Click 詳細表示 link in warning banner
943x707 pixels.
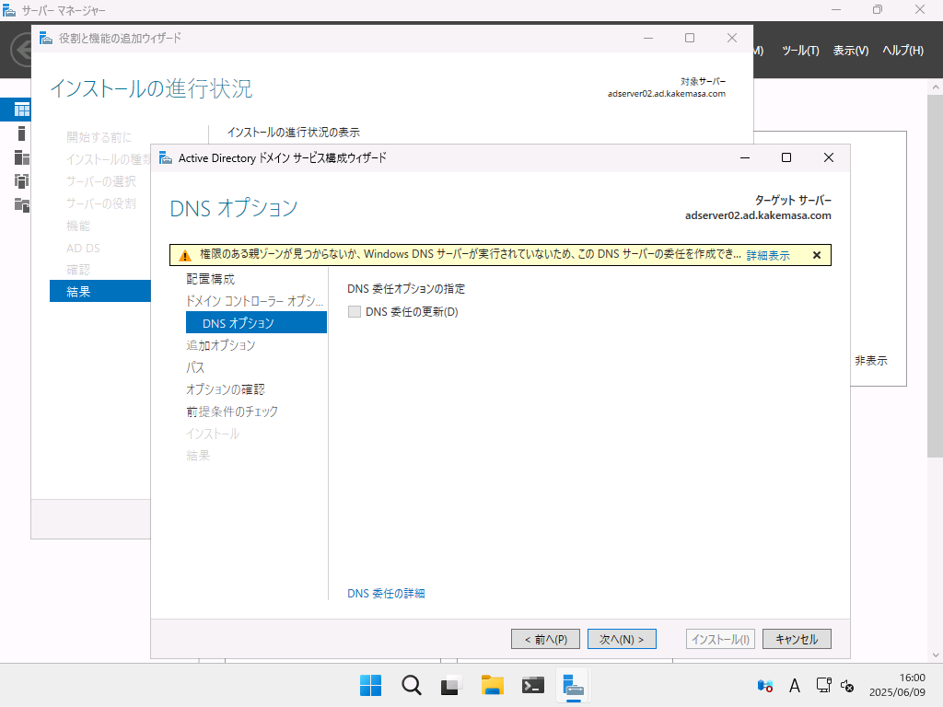(x=768, y=256)
